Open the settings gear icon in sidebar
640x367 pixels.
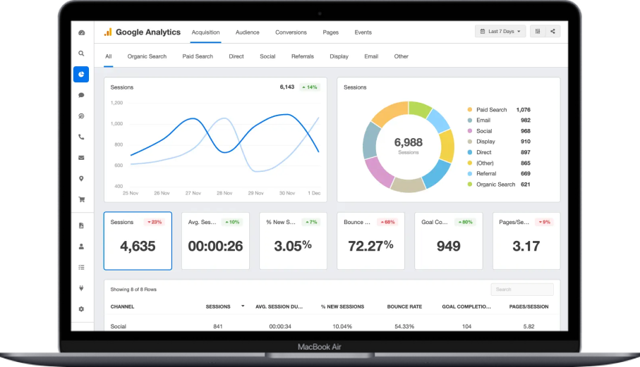point(81,309)
